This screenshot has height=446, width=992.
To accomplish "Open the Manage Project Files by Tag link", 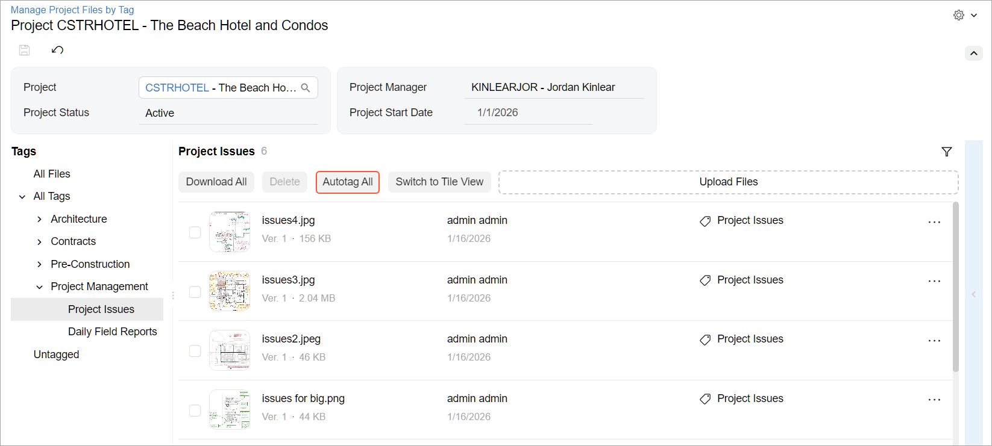I will [72, 10].
